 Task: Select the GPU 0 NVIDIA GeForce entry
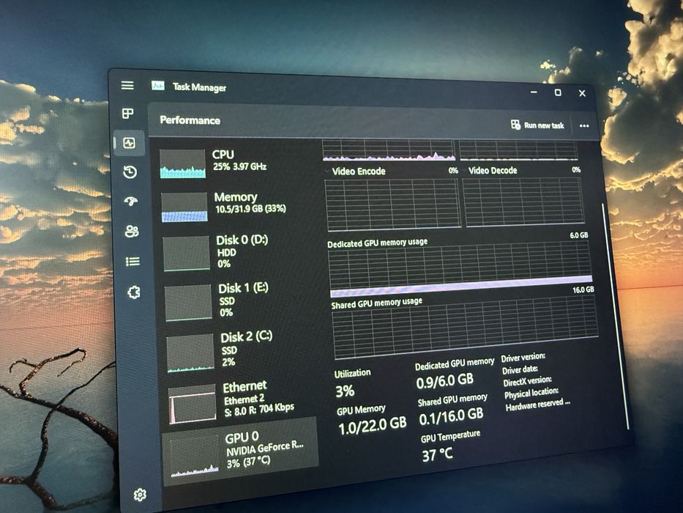240,451
